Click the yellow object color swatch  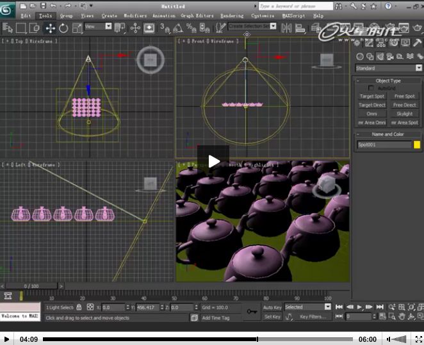(417, 145)
